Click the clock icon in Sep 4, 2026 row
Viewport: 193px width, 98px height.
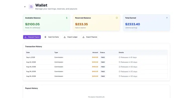120,57
